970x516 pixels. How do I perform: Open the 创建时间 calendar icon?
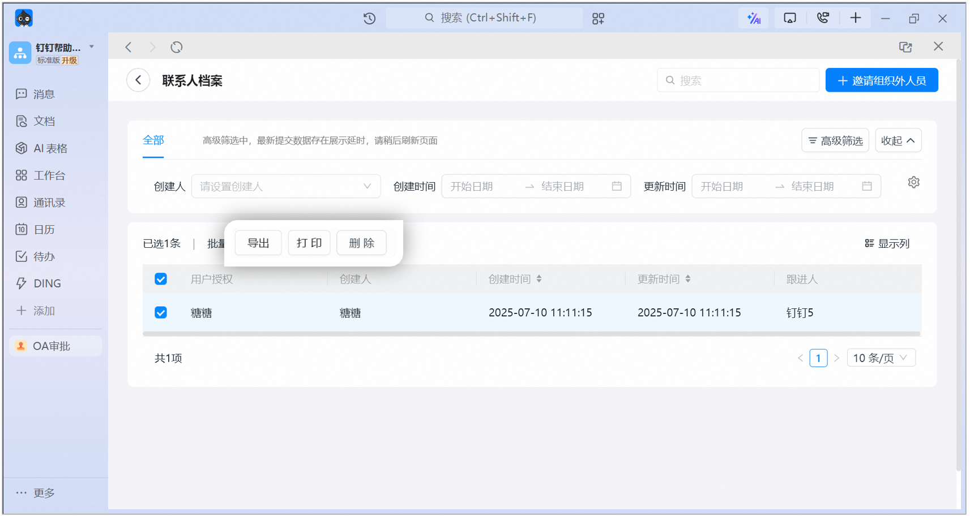pos(617,186)
